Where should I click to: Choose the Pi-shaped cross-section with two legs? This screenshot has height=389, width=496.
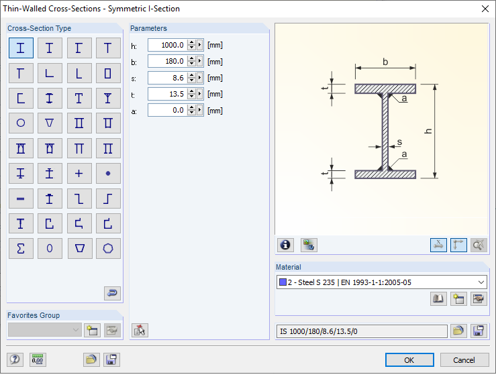[79, 148]
